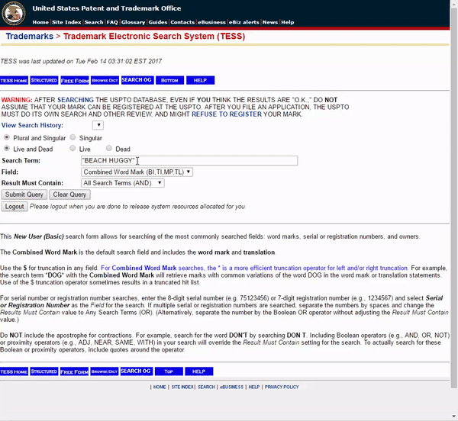This screenshot has height=421, width=458.
Task: Follow the Trademarks breadcrumb link
Action: pyautogui.click(x=30, y=36)
